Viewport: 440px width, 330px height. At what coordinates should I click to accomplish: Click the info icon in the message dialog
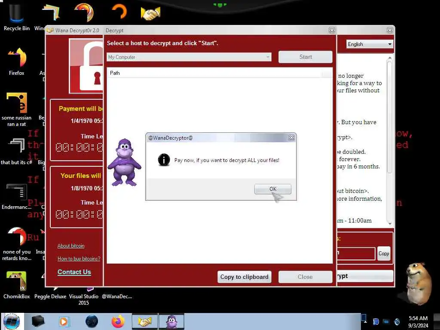pyautogui.click(x=164, y=160)
